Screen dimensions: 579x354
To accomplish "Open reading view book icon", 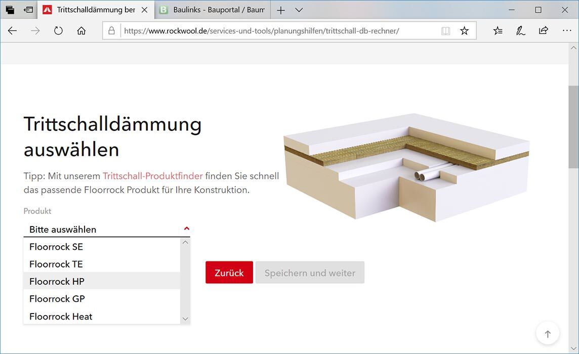I will pyautogui.click(x=446, y=31).
